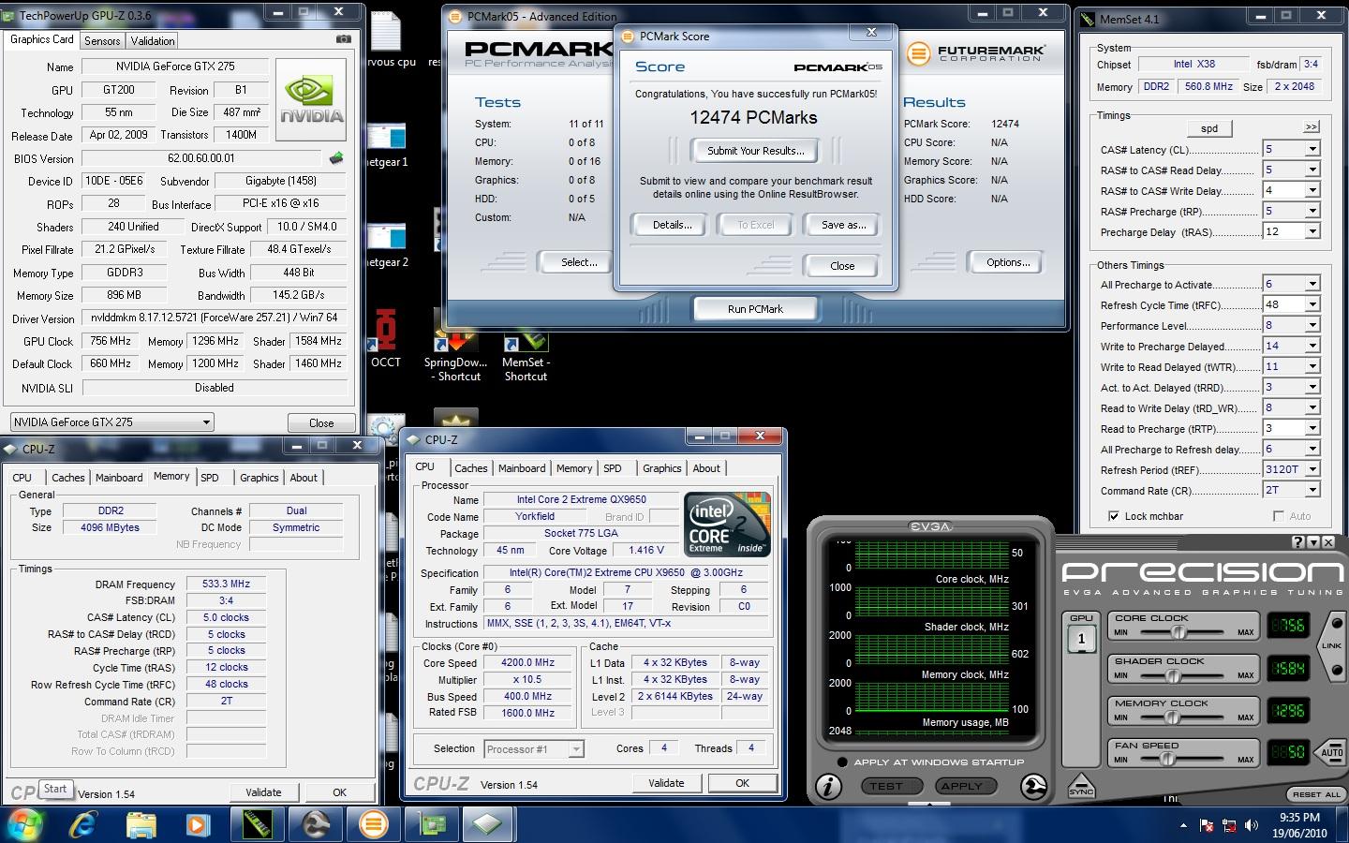Open About tab in front CPU-Z window
The height and width of the screenshot is (843, 1349).
706,468
